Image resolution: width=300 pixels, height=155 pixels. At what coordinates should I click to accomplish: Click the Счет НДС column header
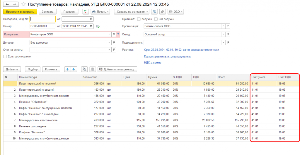point(288,77)
